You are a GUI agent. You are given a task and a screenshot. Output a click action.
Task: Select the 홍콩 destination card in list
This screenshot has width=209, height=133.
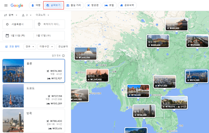(x=34, y=71)
